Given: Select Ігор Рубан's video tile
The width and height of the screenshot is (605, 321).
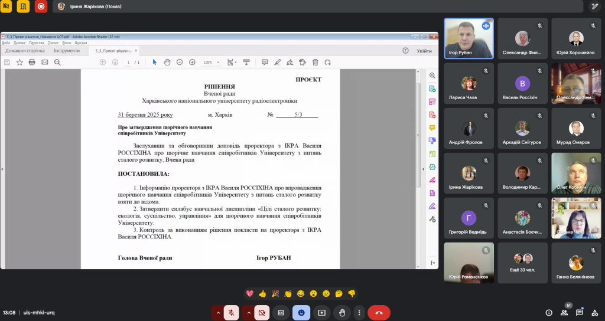Looking at the screenshot, I should pyautogui.click(x=469, y=38).
